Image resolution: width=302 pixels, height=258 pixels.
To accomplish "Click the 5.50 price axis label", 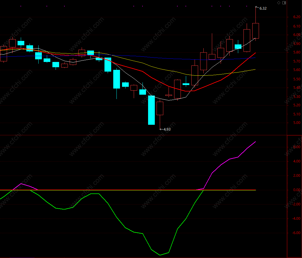I will (x=297, y=79).
